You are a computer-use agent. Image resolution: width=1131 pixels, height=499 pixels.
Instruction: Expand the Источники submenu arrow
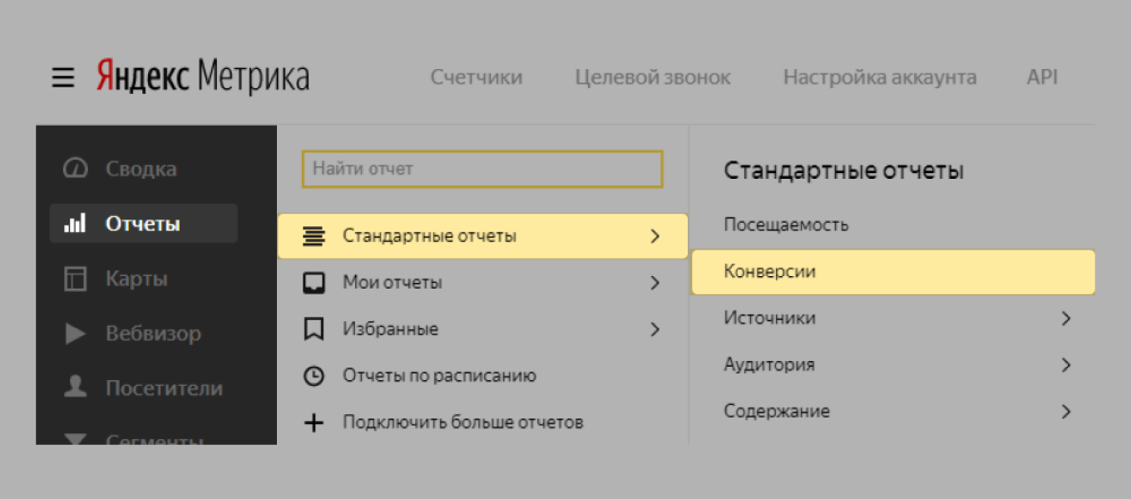coord(1066,319)
